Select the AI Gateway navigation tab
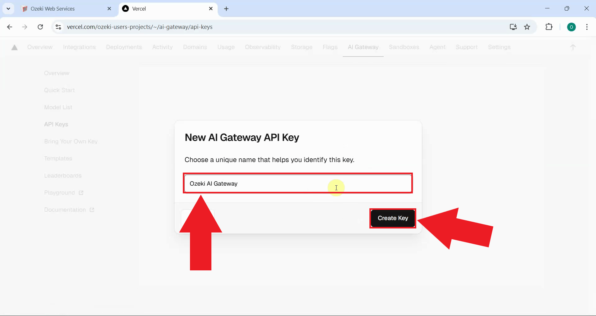 (x=363, y=47)
